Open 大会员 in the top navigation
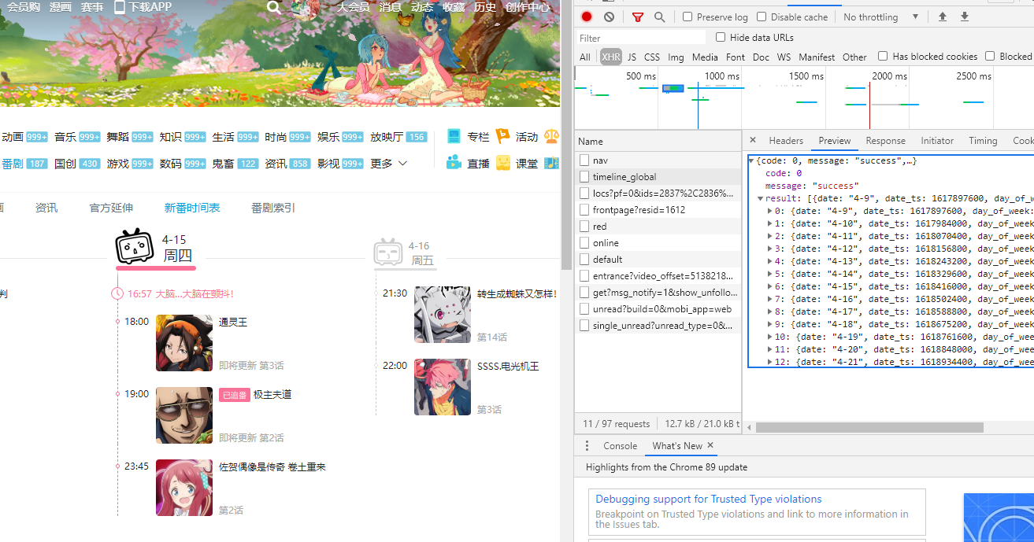Image resolution: width=1034 pixels, height=542 pixels. click(x=354, y=7)
